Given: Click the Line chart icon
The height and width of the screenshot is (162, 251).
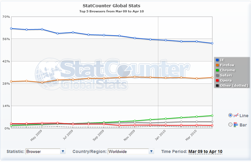Looking at the screenshot, I should 236,115.
